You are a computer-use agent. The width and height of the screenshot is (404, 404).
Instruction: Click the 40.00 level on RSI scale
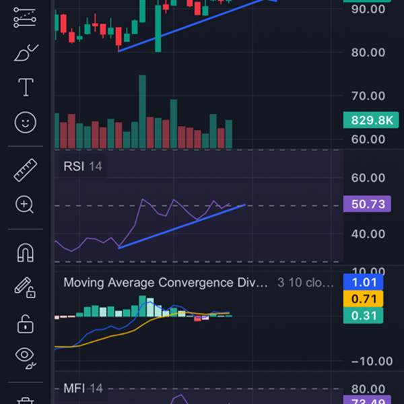pyautogui.click(x=368, y=234)
